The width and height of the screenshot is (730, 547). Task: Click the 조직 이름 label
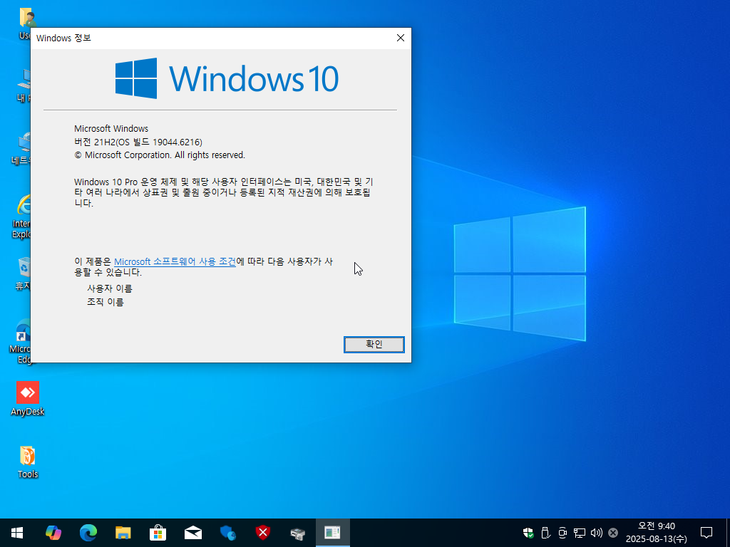tap(106, 302)
